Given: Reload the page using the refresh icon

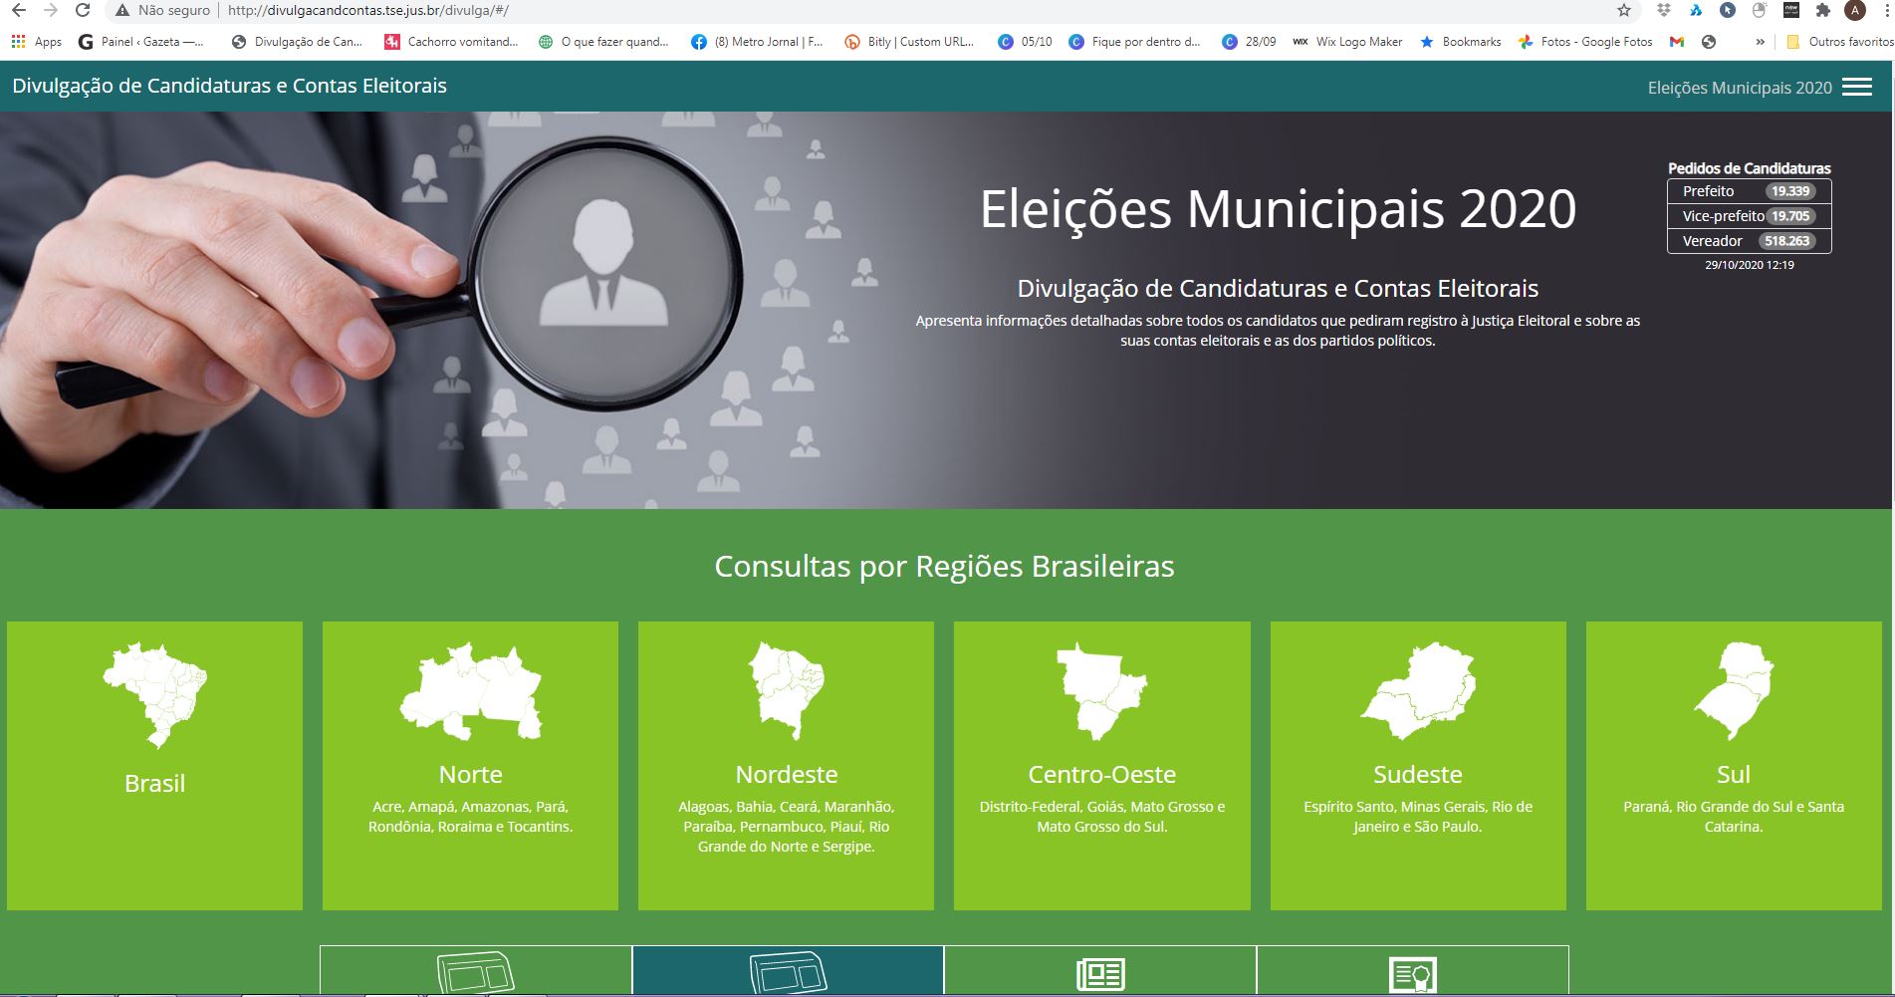Looking at the screenshot, I should (84, 11).
